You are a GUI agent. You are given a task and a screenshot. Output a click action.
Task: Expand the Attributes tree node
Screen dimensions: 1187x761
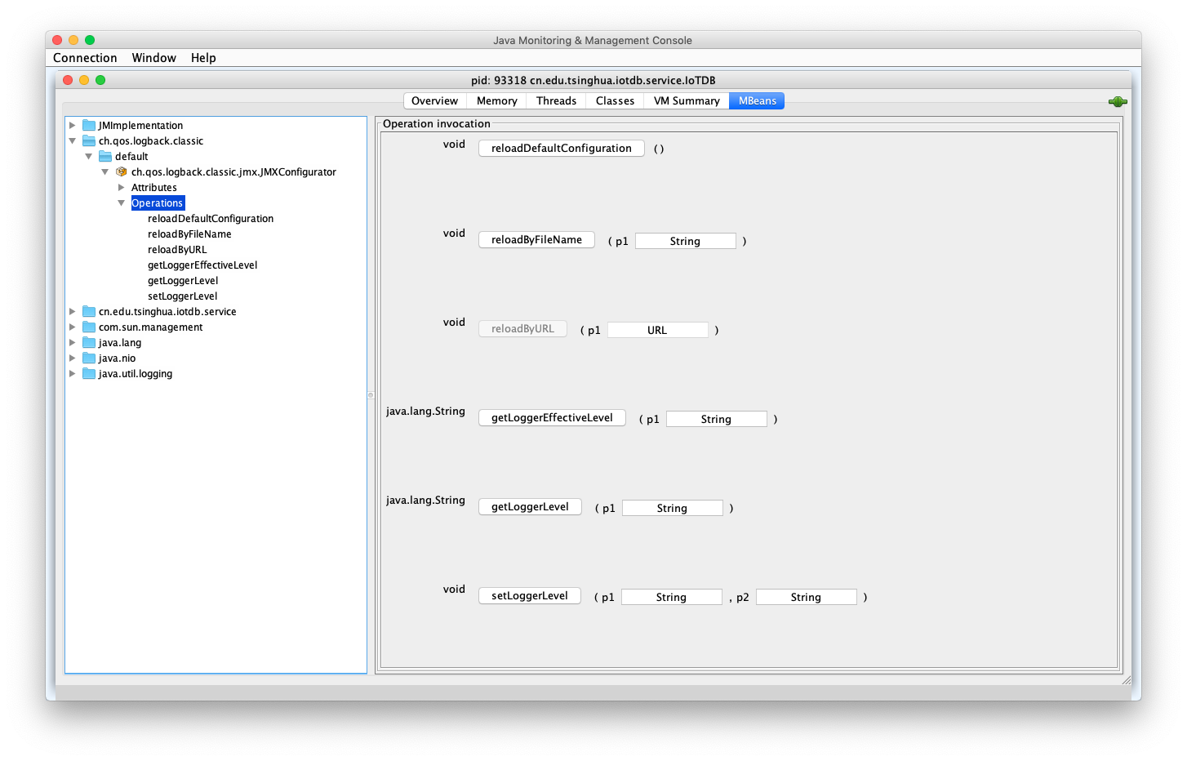122,187
